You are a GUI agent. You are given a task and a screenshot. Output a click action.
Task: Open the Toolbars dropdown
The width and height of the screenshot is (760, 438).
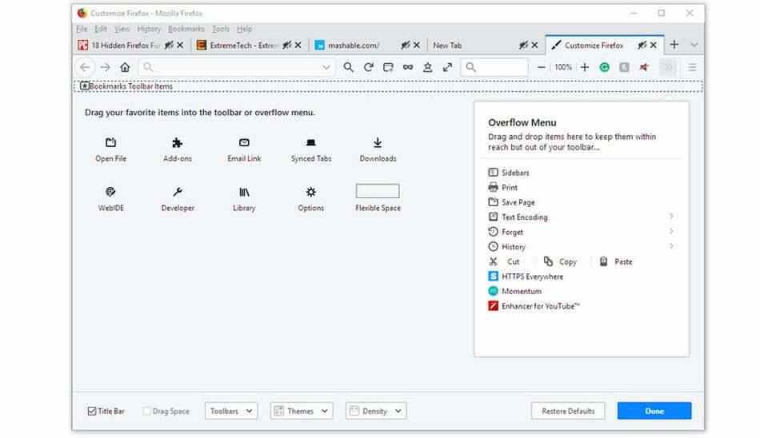[x=230, y=411]
